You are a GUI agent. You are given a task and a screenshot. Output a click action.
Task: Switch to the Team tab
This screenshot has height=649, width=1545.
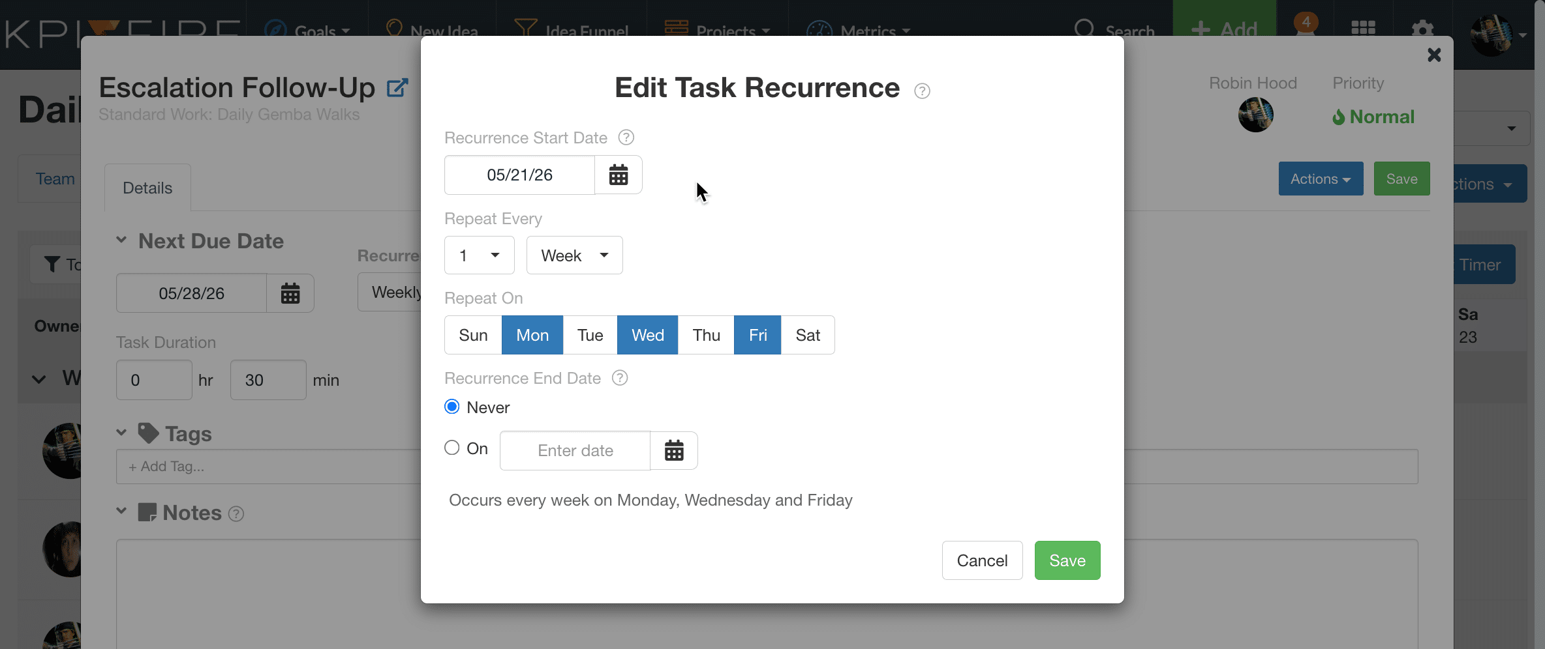[55, 179]
